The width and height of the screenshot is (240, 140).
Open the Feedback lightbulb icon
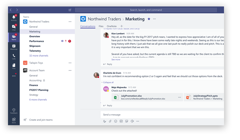[14, 111]
